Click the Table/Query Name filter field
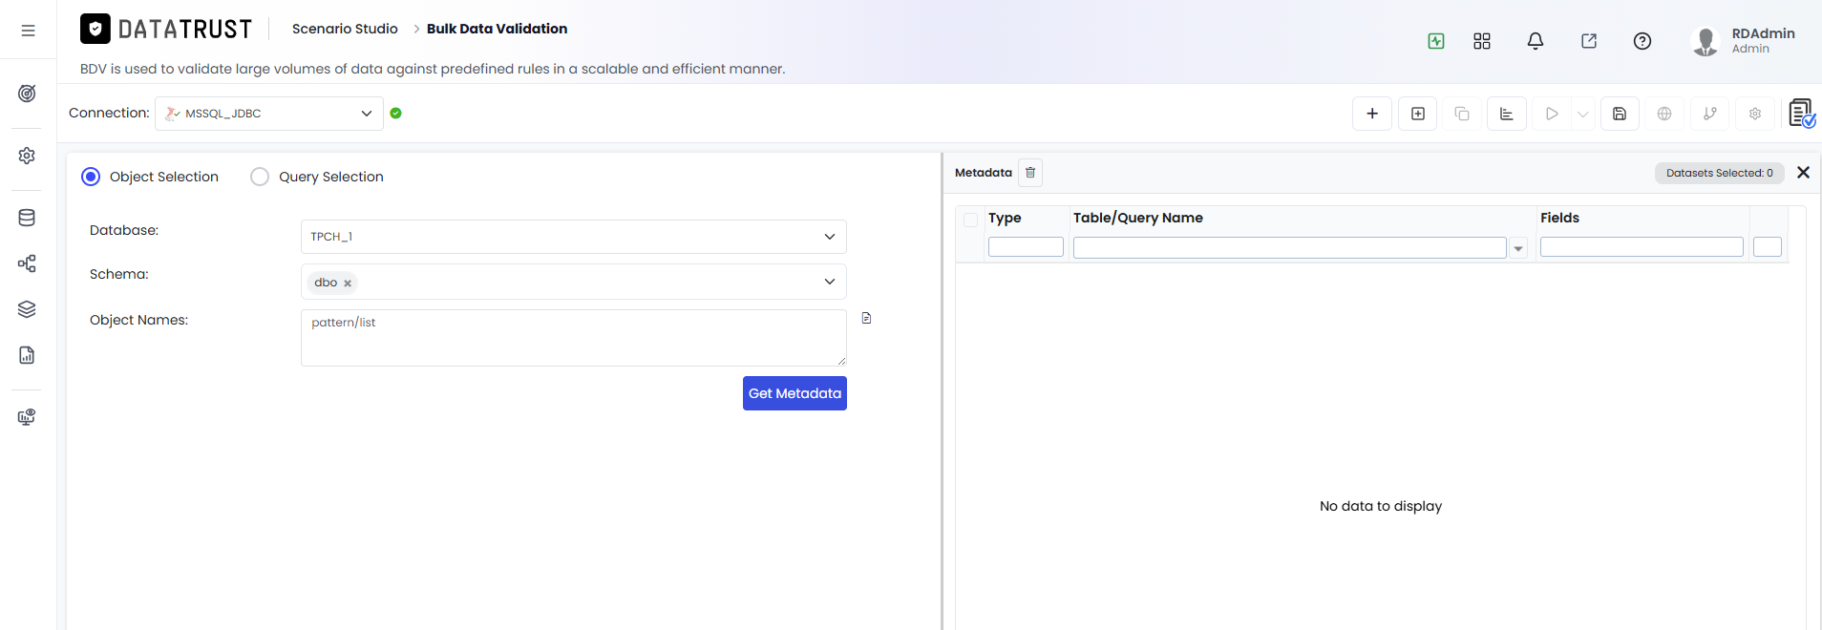The image size is (1822, 630). pyautogui.click(x=1290, y=247)
